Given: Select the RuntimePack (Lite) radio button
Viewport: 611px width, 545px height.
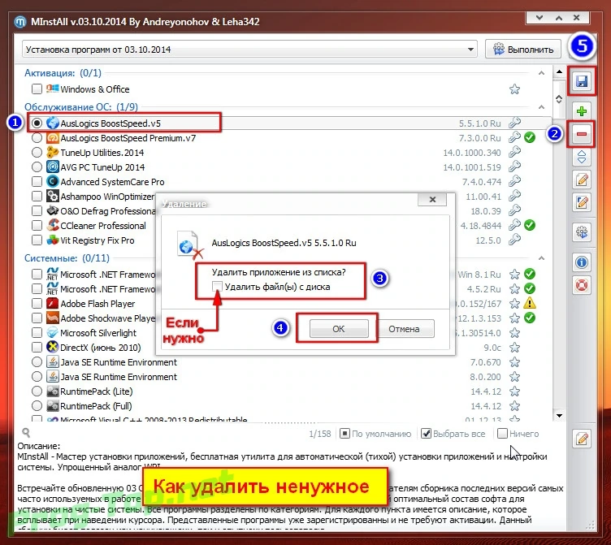Looking at the screenshot, I should click(x=37, y=391).
